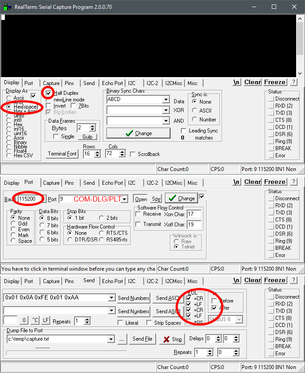Click the Gulp button
Image resolution: width=305 pixels, height=373 pixels.
point(87,137)
